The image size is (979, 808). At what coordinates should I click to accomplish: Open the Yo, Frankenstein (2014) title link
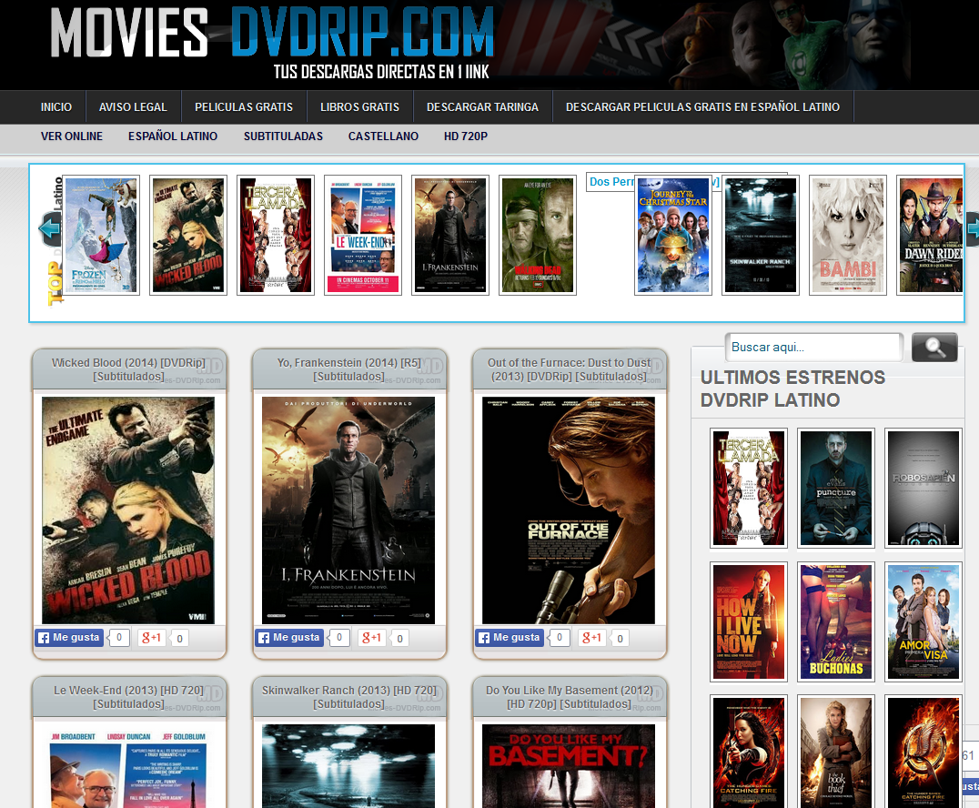pos(349,369)
